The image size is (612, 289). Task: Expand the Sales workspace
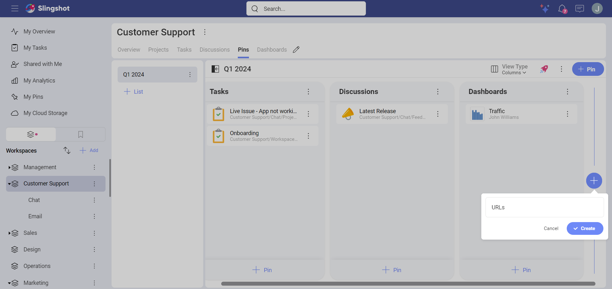click(9, 233)
